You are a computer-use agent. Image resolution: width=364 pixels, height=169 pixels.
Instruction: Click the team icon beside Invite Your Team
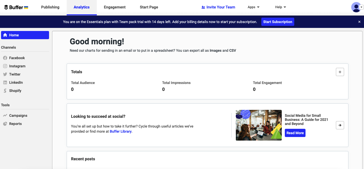[x=203, y=7]
